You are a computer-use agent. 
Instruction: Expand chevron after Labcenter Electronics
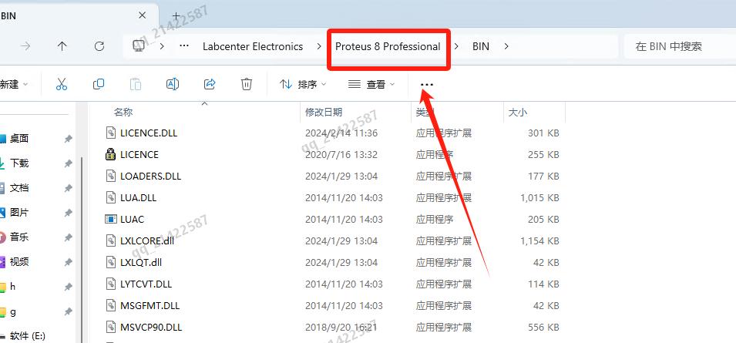pos(319,46)
